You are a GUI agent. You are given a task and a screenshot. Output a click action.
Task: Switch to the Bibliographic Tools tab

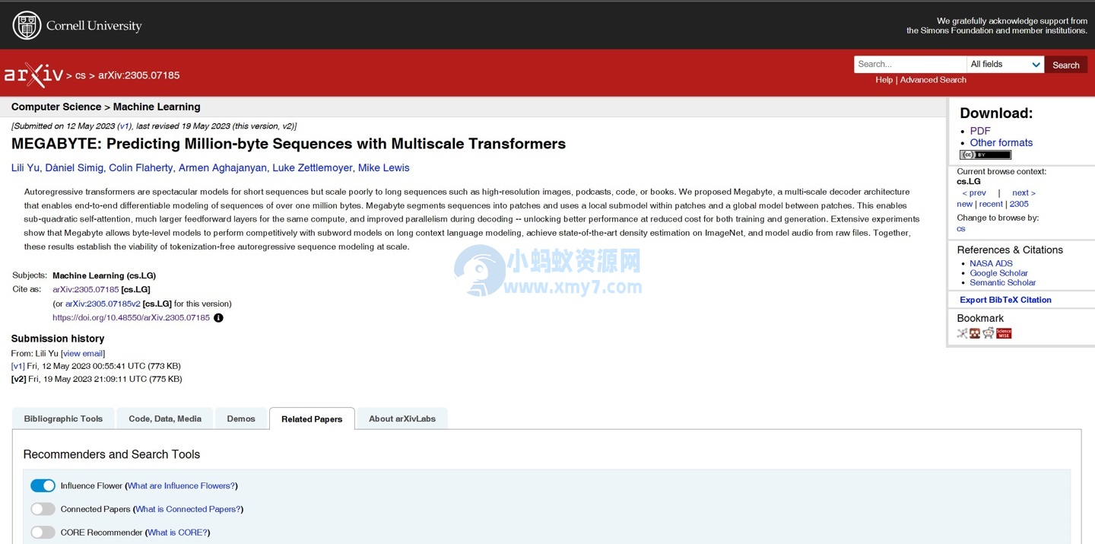63,418
